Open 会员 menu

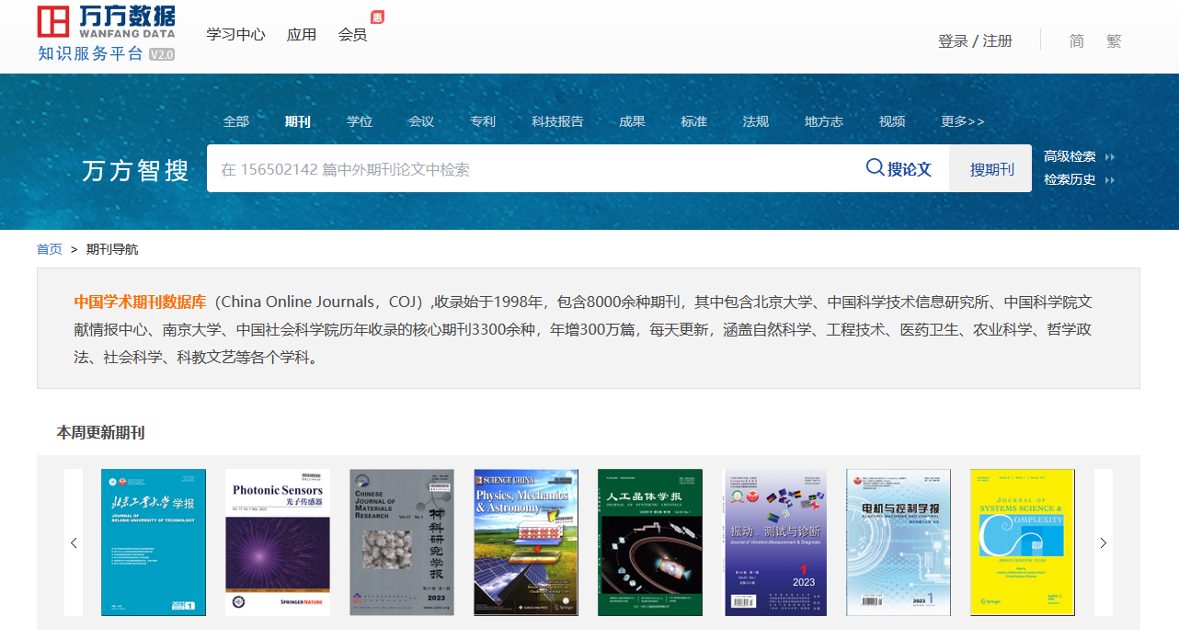point(353,35)
